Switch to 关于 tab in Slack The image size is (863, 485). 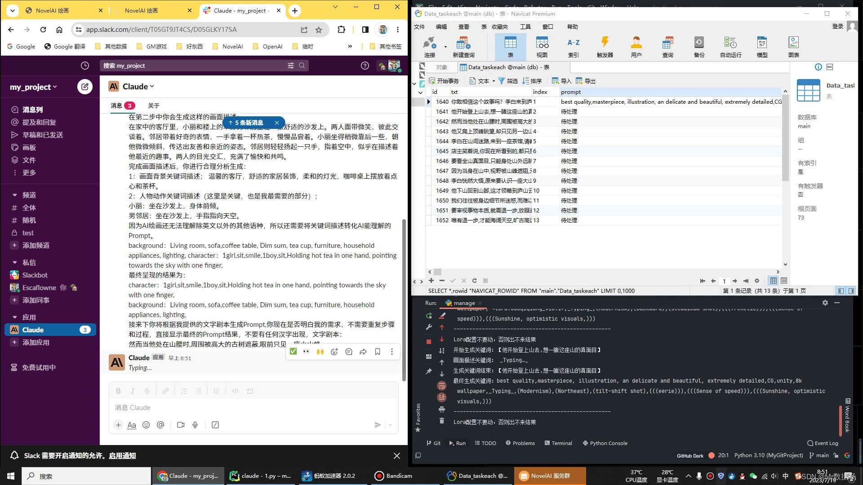[x=154, y=106]
